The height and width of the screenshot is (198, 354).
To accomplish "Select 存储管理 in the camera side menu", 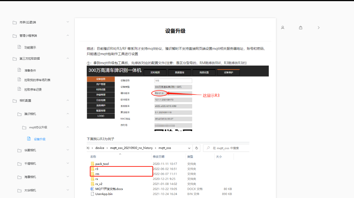I will pyautogui.click(x=101, y=95).
